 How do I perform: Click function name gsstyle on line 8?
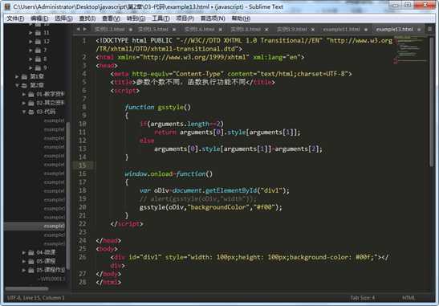tap(170, 107)
